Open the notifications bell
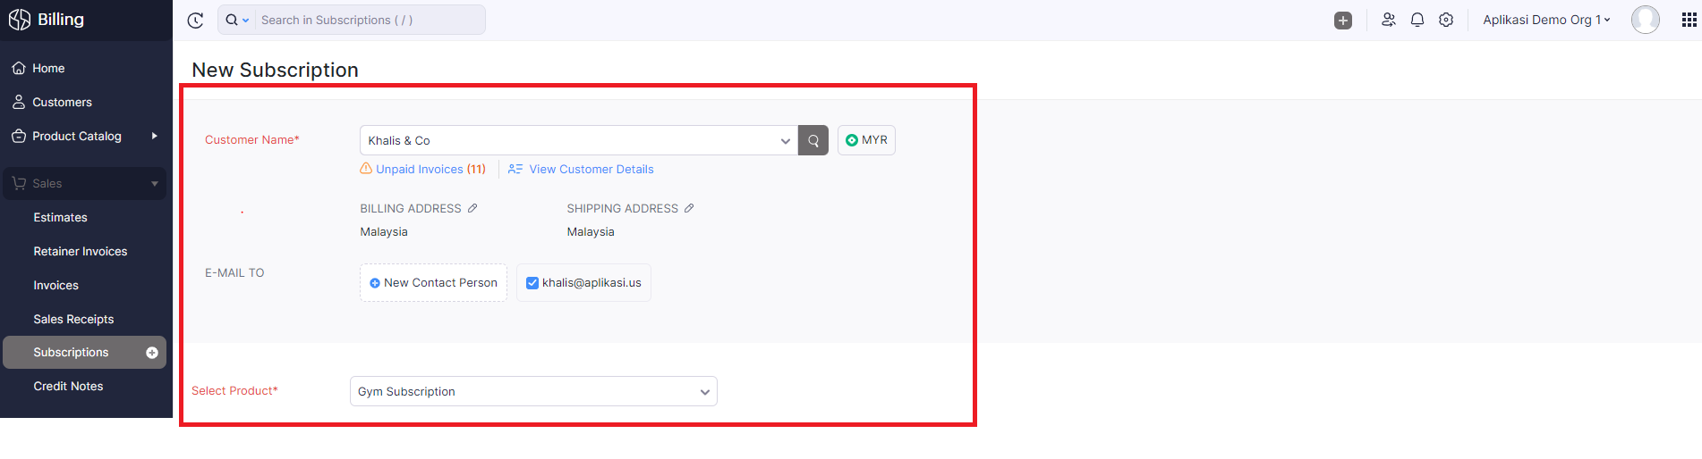Screen dimensions: 1702x459 (1417, 20)
